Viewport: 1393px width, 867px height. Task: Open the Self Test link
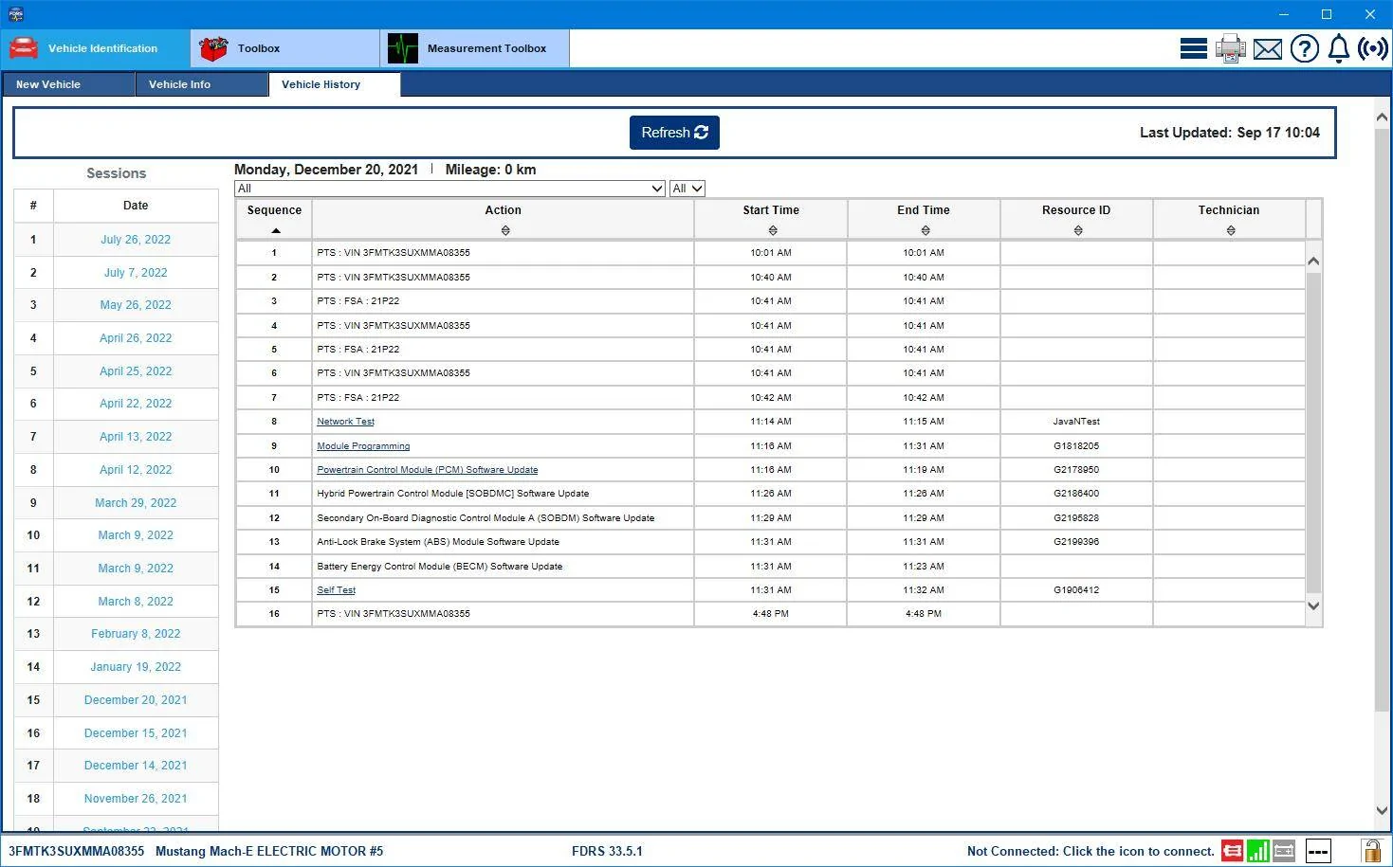click(336, 590)
